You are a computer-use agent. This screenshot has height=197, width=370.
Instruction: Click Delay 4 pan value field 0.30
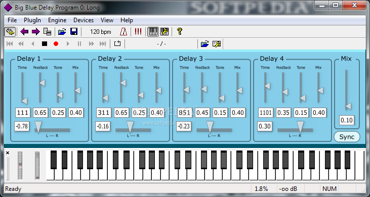click(265, 126)
